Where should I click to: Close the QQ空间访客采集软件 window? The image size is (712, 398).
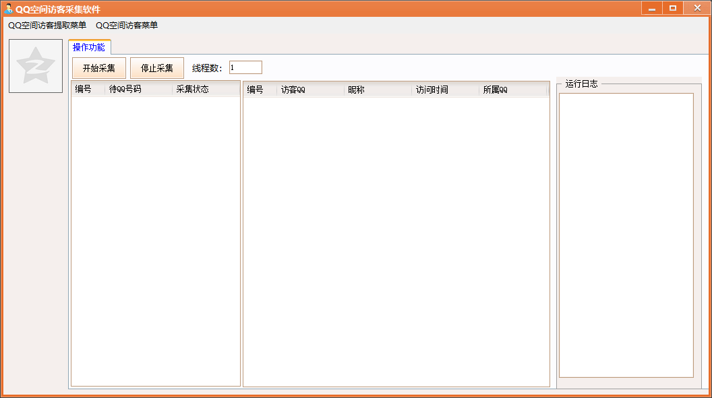coord(697,8)
